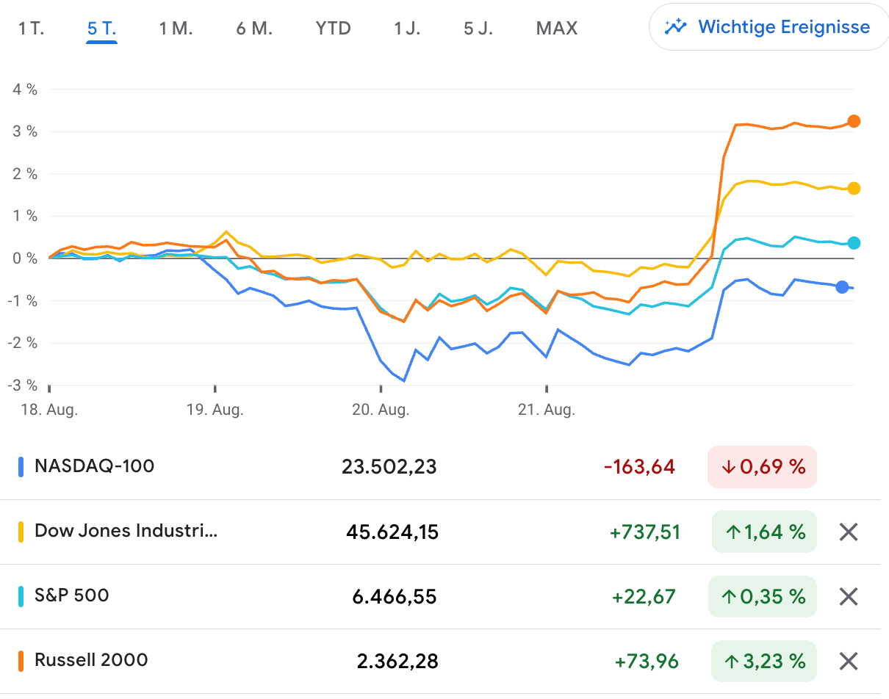The width and height of the screenshot is (889, 699).
Task: Click the green 0,35 % change badge
Action: click(764, 596)
